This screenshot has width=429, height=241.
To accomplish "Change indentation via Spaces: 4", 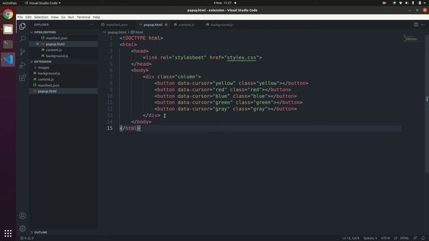I will (x=370, y=238).
